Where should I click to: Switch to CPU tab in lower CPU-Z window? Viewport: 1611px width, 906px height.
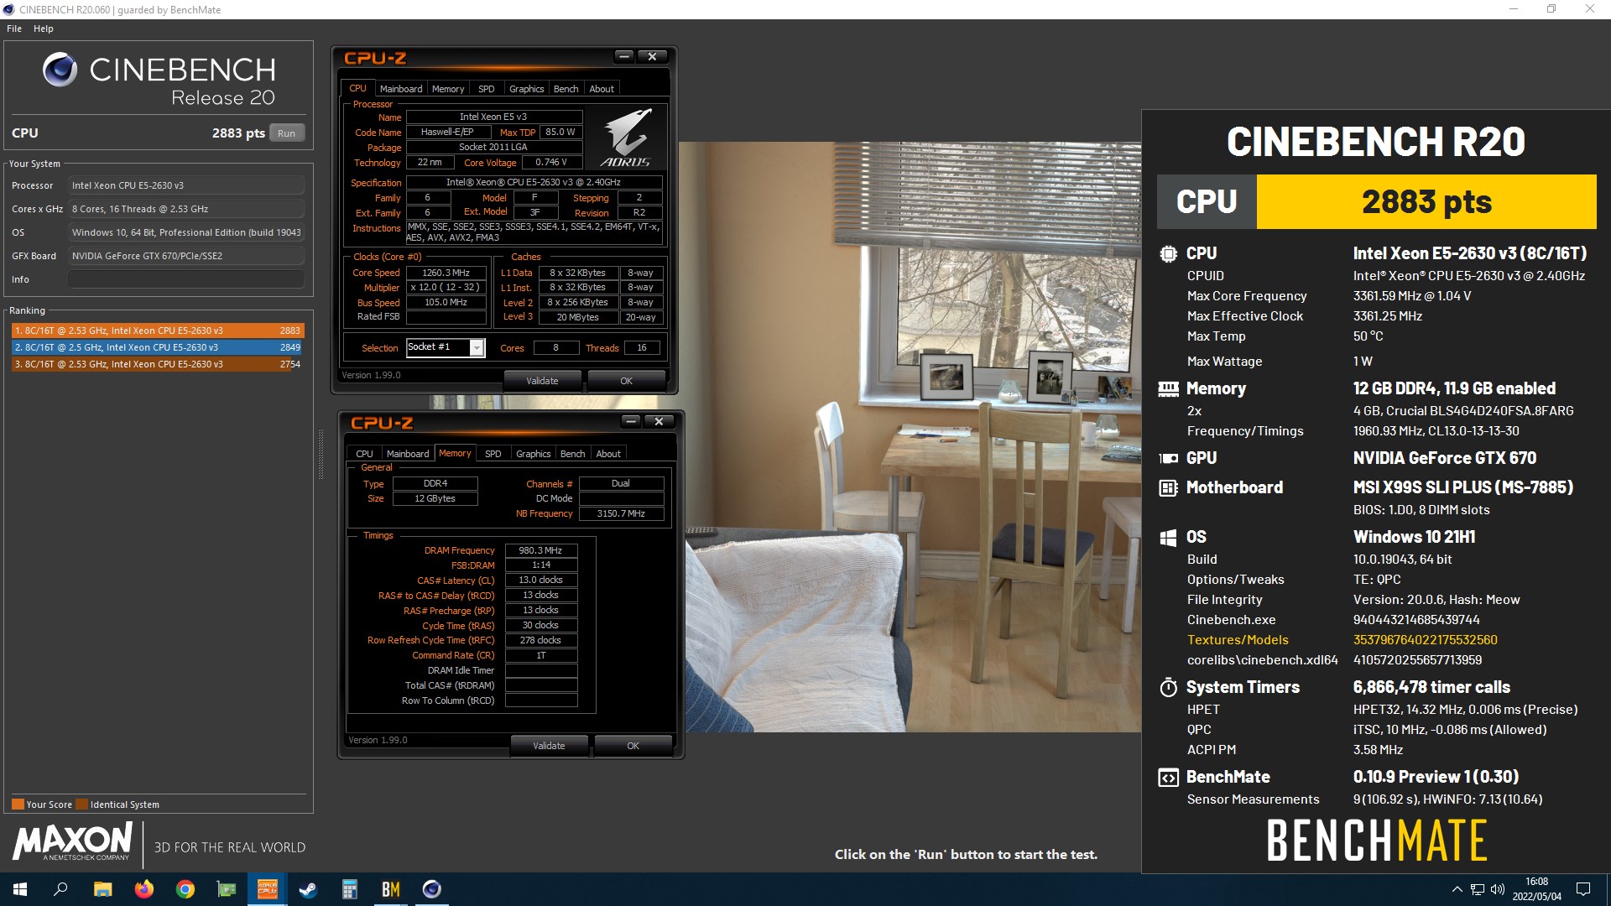364,454
